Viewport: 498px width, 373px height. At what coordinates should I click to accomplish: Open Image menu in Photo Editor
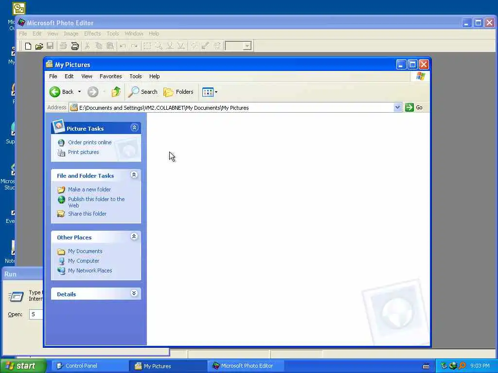(x=71, y=34)
